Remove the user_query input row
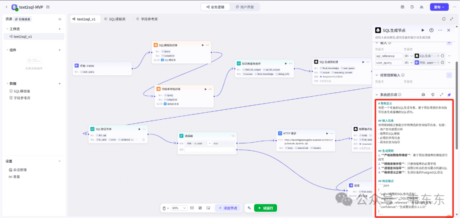Screen dimensions: 460x218 pos(449,63)
